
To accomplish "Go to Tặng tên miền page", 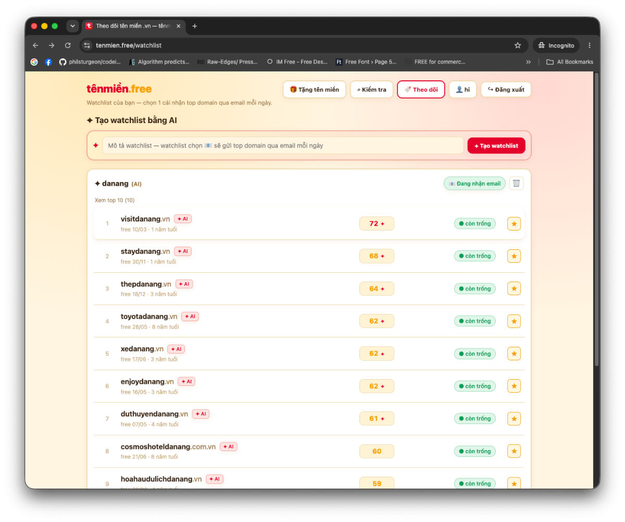I will [315, 89].
